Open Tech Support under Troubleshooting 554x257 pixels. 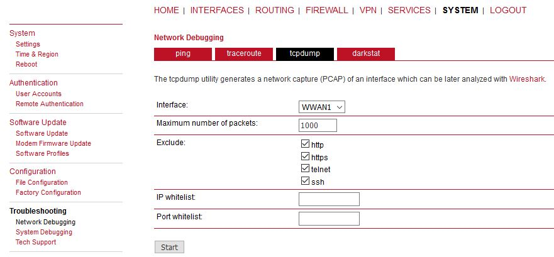pyautogui.click(x=36, y=242)
